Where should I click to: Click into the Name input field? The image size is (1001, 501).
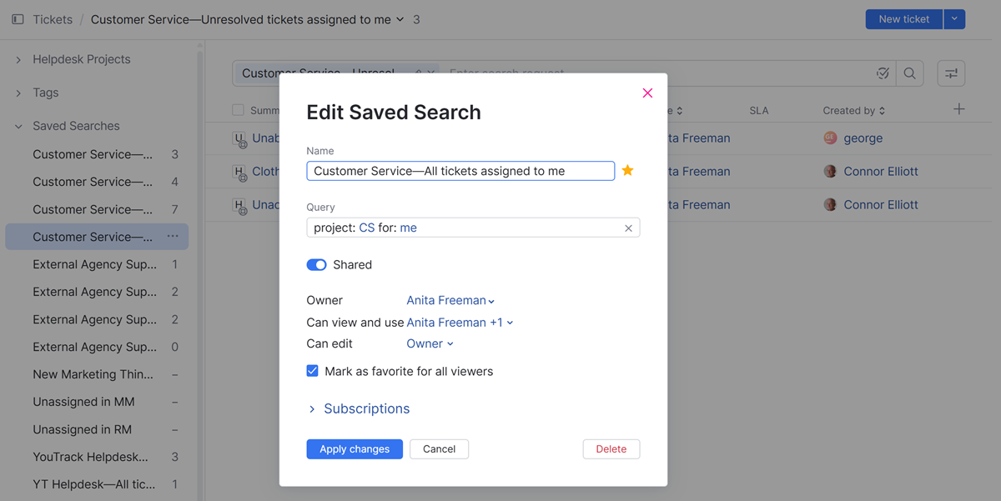[460, 171]
